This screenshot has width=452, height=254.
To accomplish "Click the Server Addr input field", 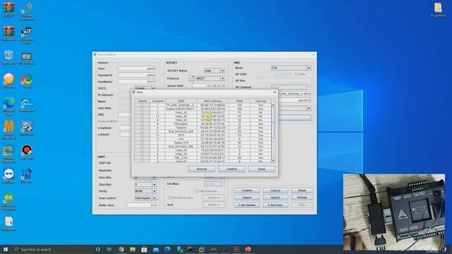I will tap(209, 86).
